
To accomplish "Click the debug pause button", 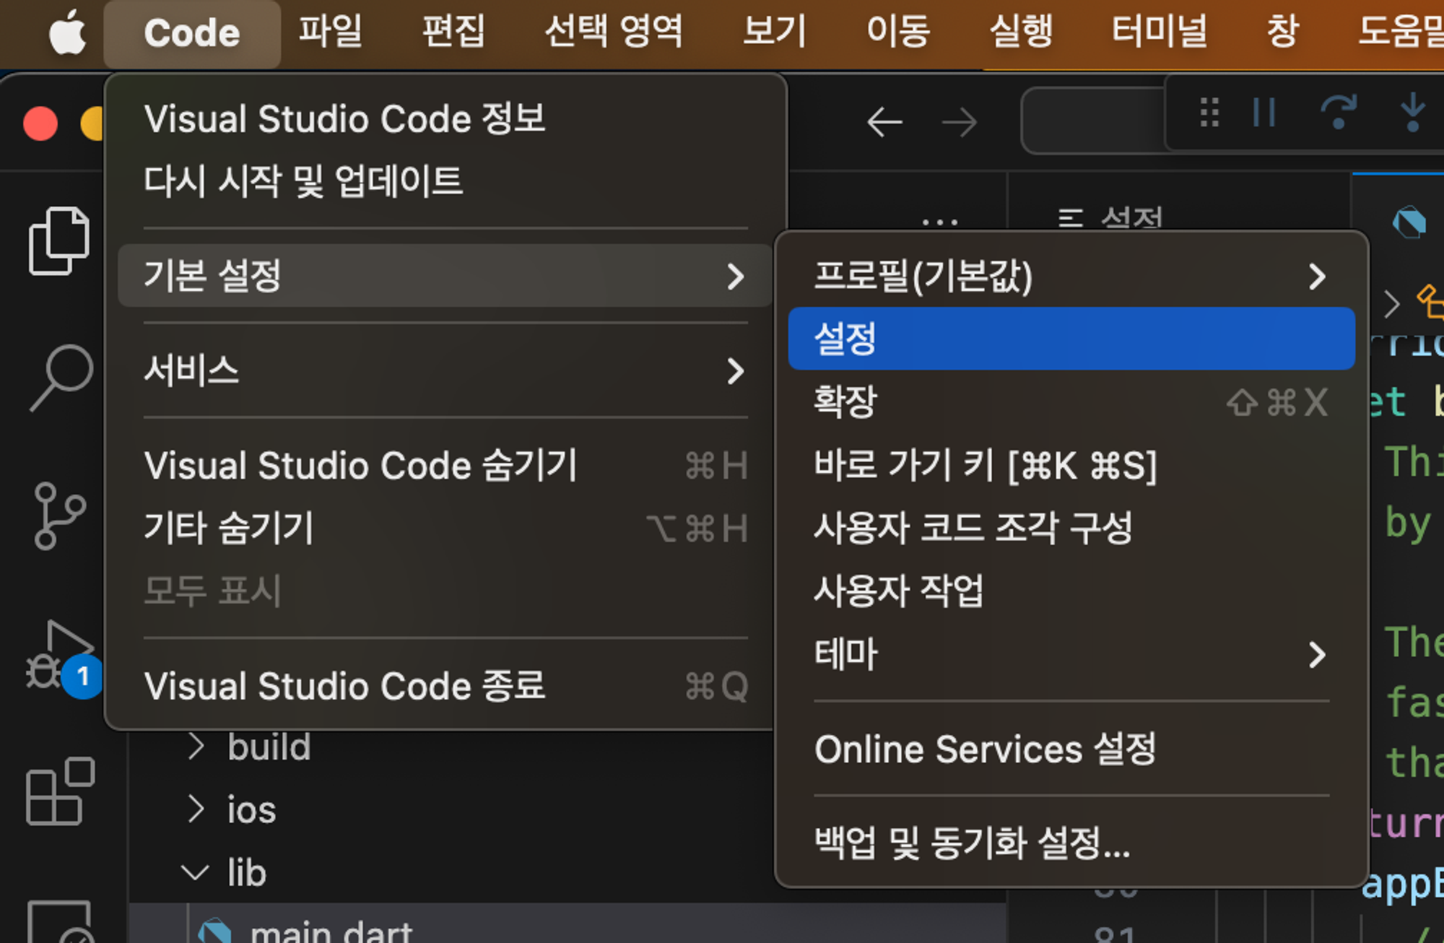I will (x=1264, y=113).
